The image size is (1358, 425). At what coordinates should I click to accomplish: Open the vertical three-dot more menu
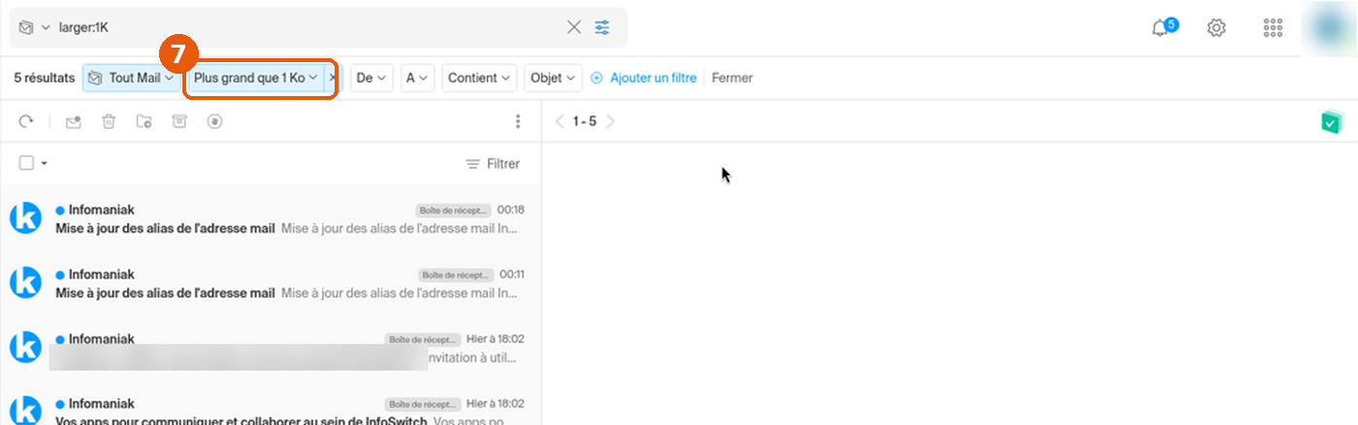pyautogui.click(x=518, y=121)
